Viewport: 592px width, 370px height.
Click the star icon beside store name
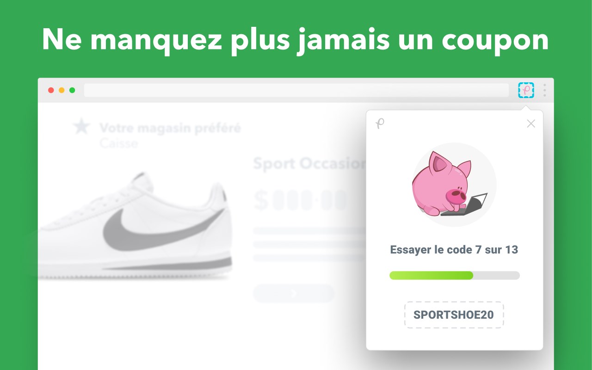point(82,127)
